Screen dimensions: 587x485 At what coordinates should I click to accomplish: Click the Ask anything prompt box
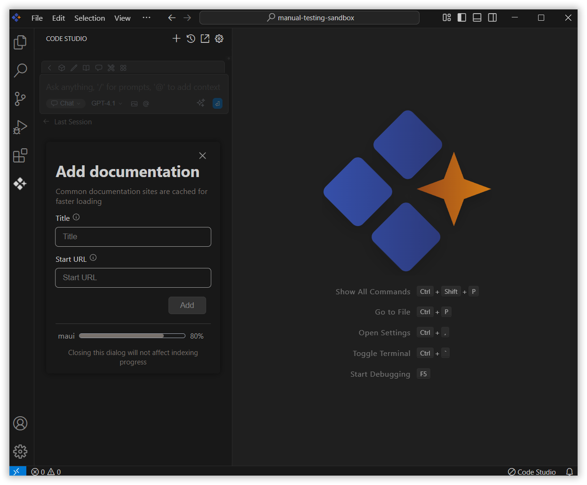click(x=133, y=87)
